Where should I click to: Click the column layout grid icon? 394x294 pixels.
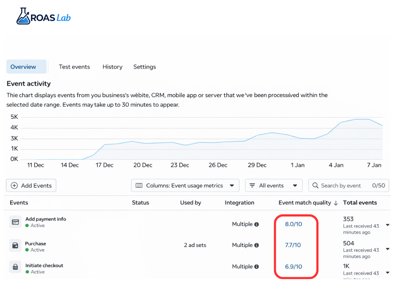[x=139, y=186]
